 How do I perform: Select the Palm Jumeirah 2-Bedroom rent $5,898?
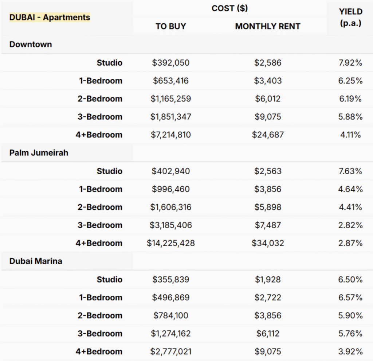tap(268, 207)
